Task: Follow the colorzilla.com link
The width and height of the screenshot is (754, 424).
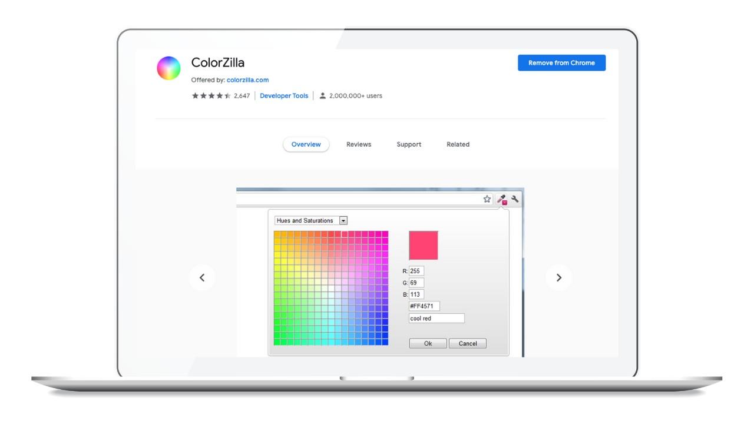Action: click(x=247, y=80)
